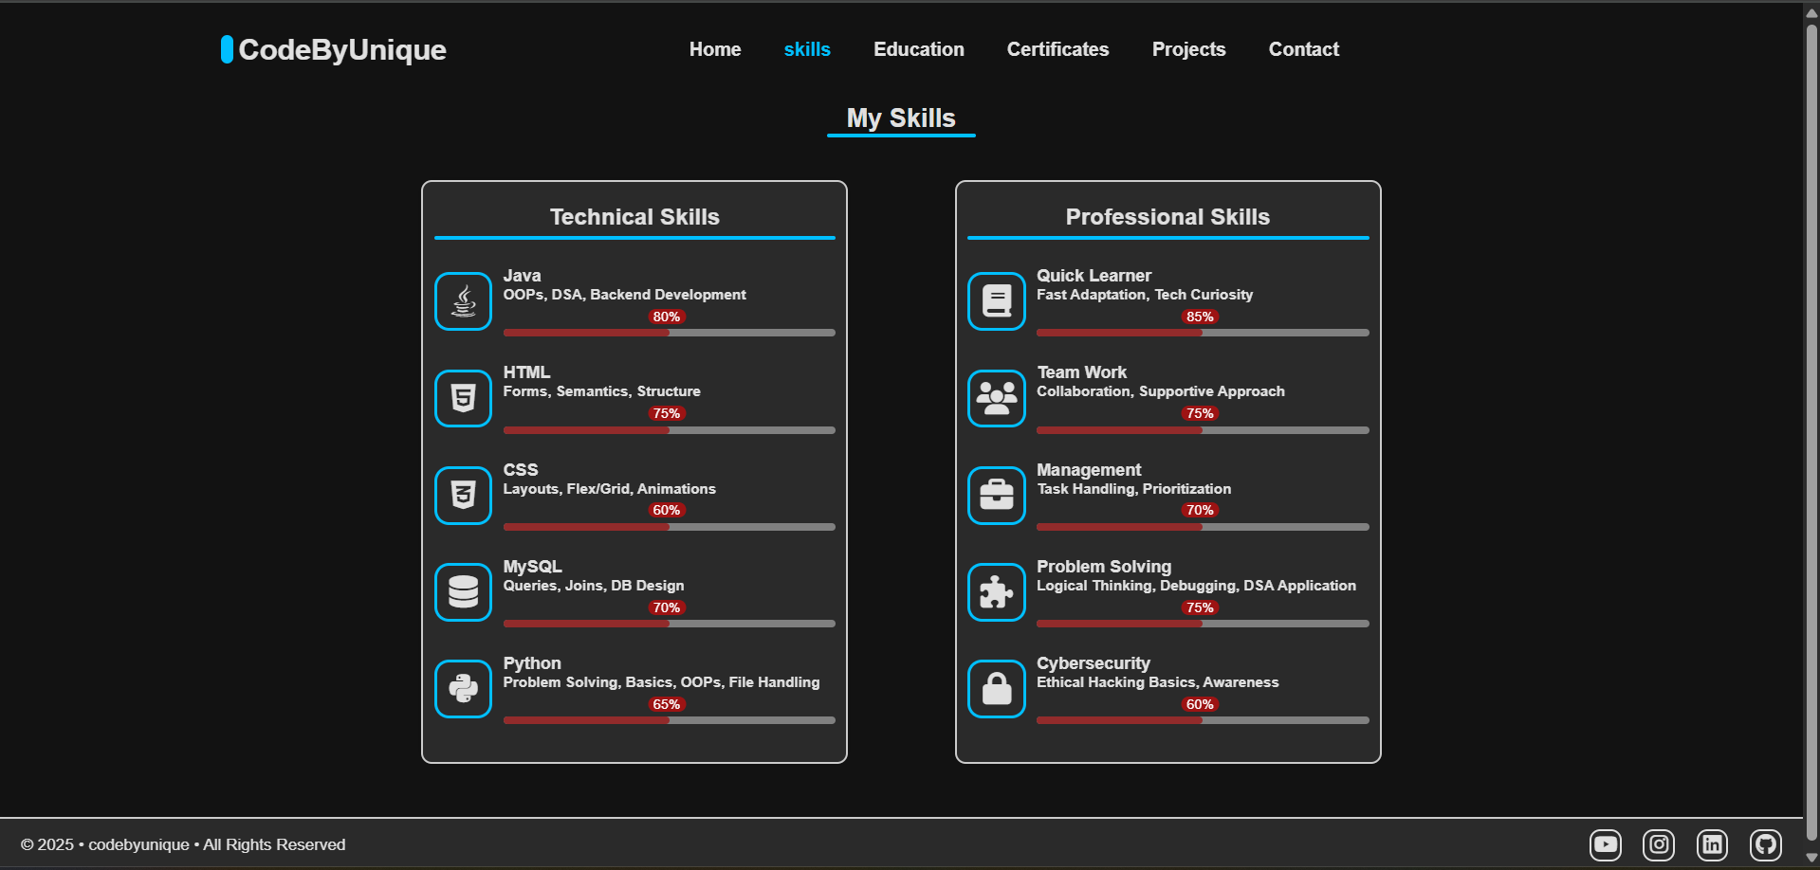Image resolution: width=1820 pixels, height=870 pixels.
Task: Open the LinkedIn profile icon
Action: tap(1712, 844)
